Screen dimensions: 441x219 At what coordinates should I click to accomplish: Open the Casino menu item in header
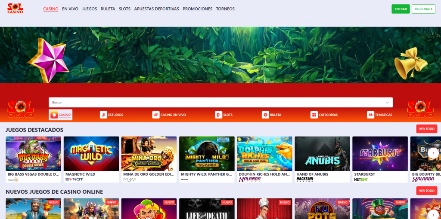(x=51, y=9)
